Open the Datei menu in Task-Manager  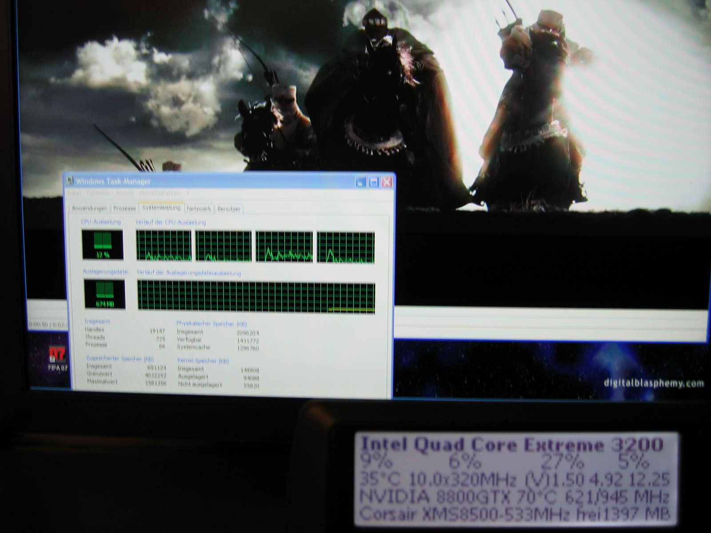[74, 193]
